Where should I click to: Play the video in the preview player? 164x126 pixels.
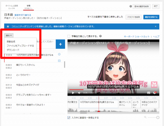[73, 93]
